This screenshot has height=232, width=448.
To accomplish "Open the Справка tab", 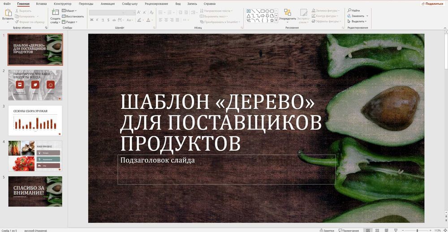I will click(x=209, y=4).
